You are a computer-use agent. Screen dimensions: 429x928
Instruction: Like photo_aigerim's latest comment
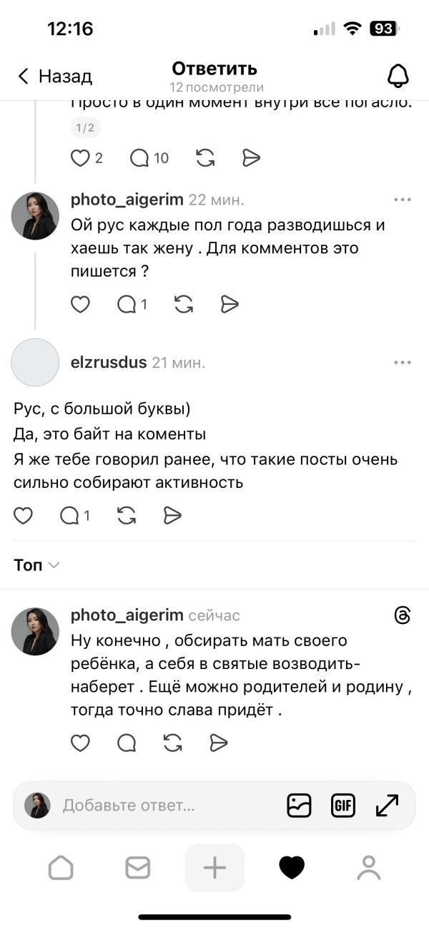click(79, 743)
